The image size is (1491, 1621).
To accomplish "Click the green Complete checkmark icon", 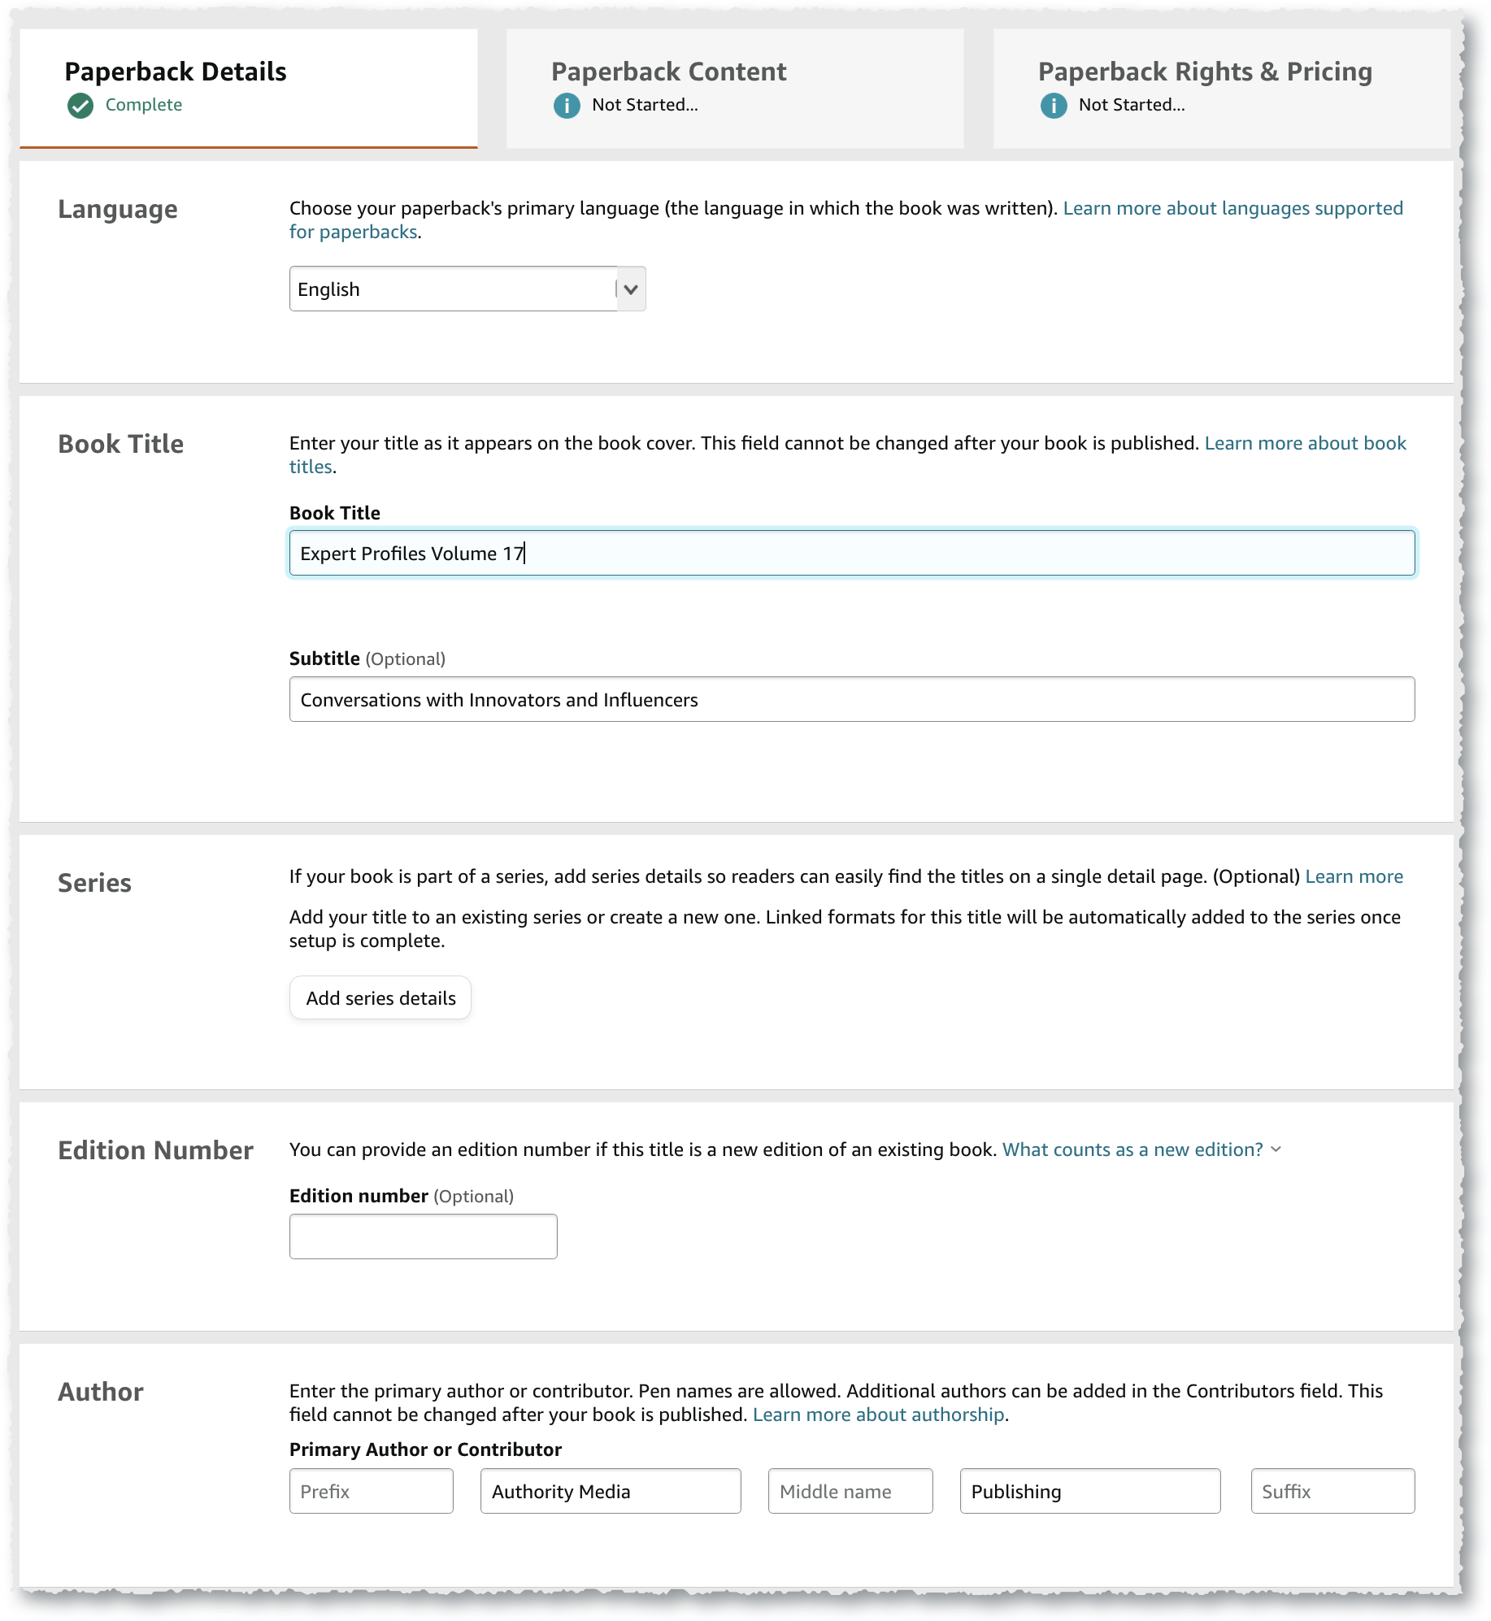I will (80, 106).
